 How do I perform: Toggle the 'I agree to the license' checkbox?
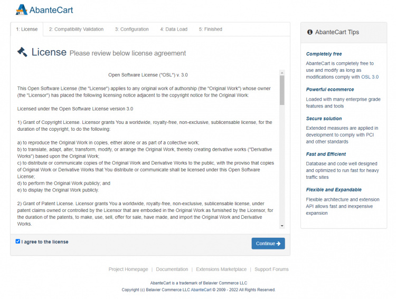18,242
